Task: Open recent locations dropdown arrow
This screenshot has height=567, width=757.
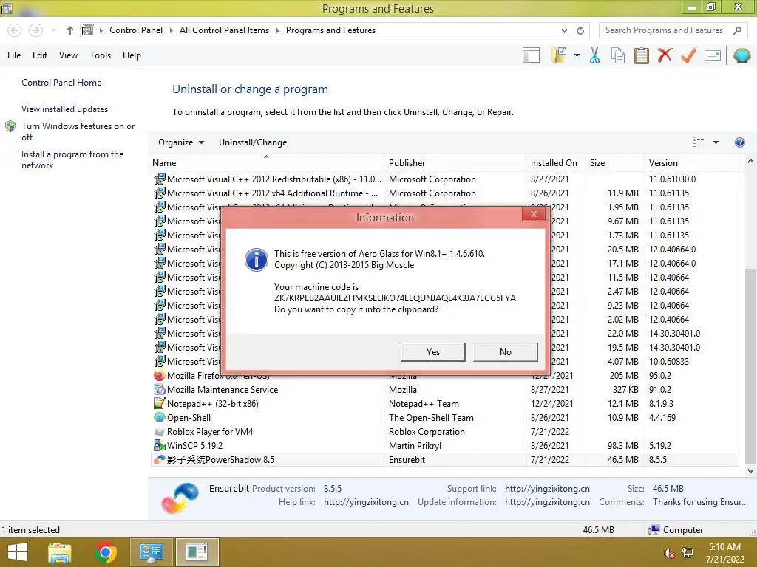Action: click(53, 30)
